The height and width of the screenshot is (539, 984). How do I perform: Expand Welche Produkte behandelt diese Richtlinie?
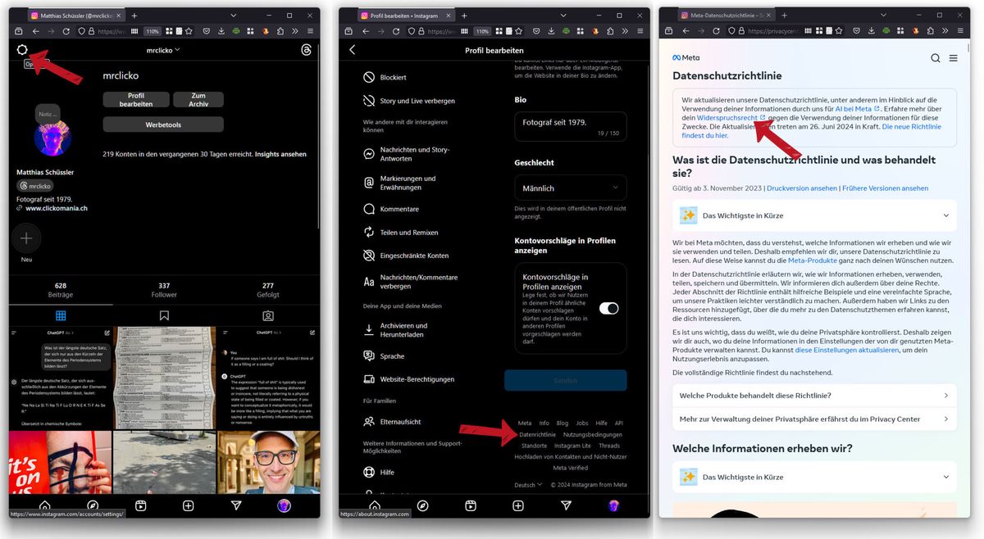click(814, 396)
